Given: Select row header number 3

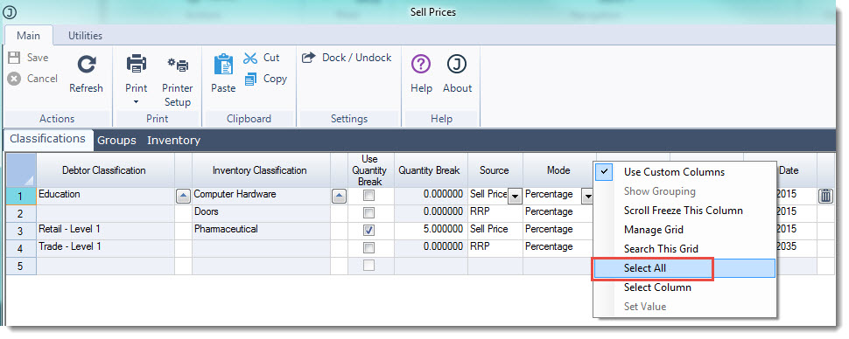Looking at the screenshot, I should 21,231.
